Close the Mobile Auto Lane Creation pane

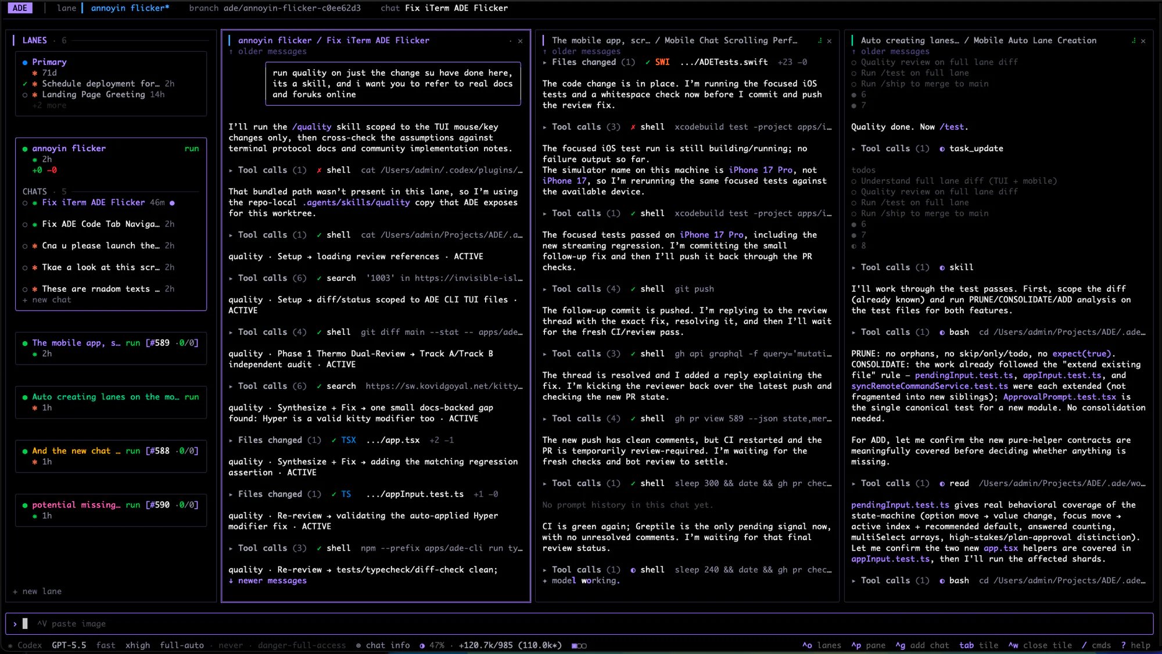click(1143, 41)
